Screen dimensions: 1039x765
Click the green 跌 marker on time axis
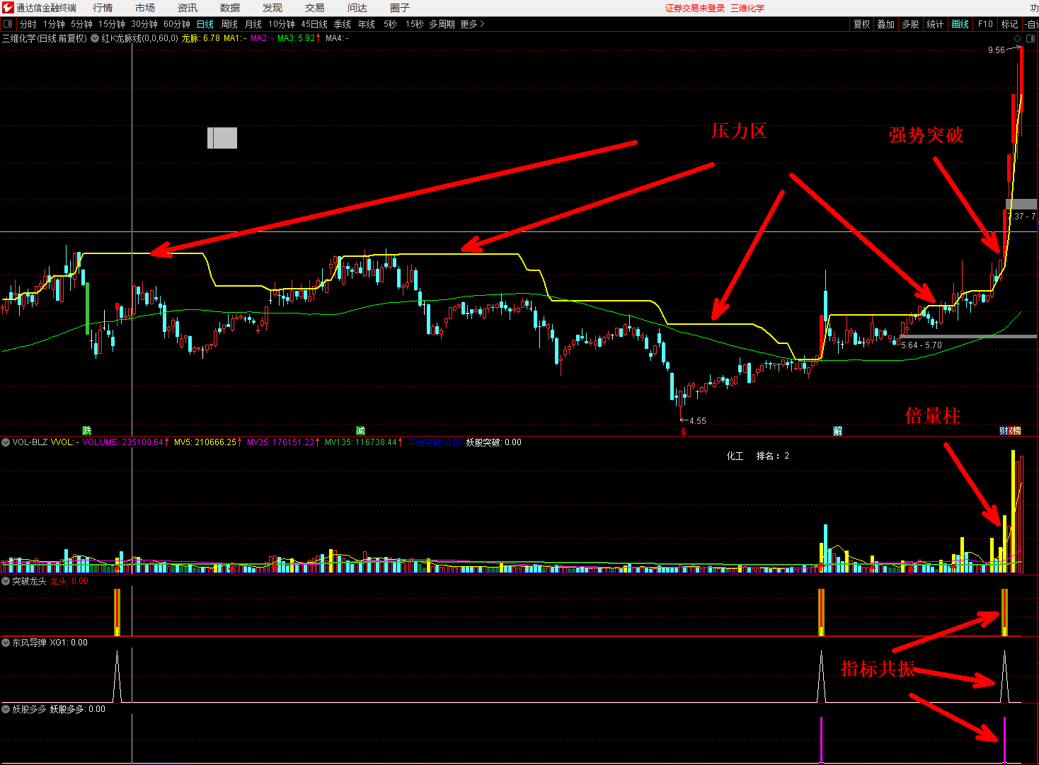pyautogui.click(x=87, y=430)
